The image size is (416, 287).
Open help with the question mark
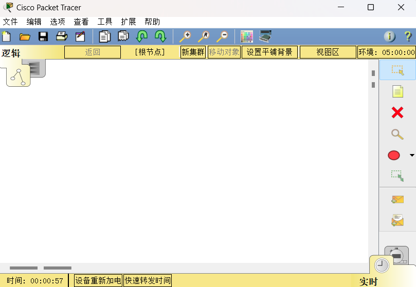click(408, 36)
